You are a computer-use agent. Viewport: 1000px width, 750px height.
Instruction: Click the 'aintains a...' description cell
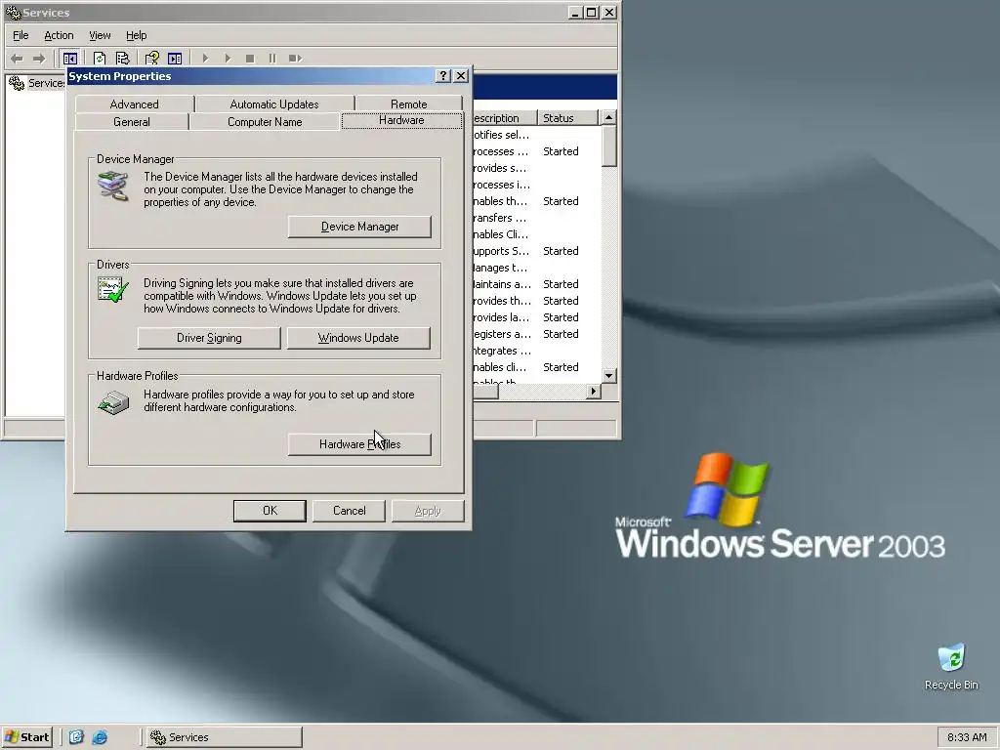[502, 284]
